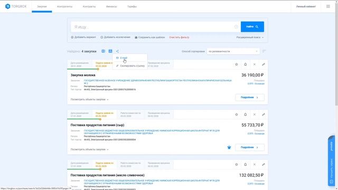
Task: Click Сохранить как шаблон
Action: point(150,37)
